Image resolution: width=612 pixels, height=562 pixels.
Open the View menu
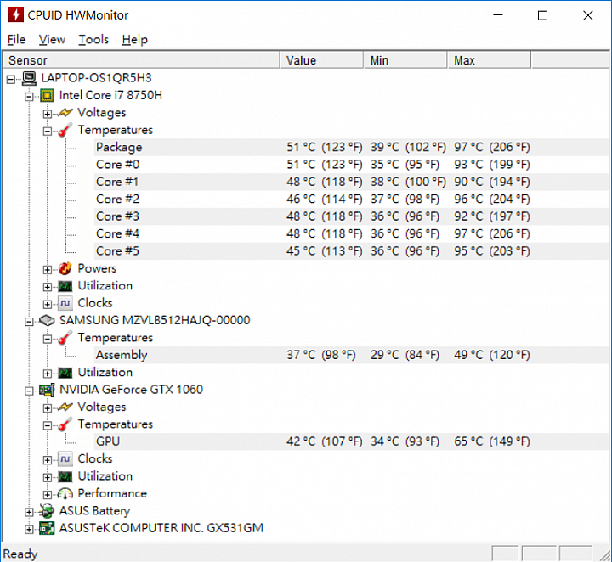point(52,39)
